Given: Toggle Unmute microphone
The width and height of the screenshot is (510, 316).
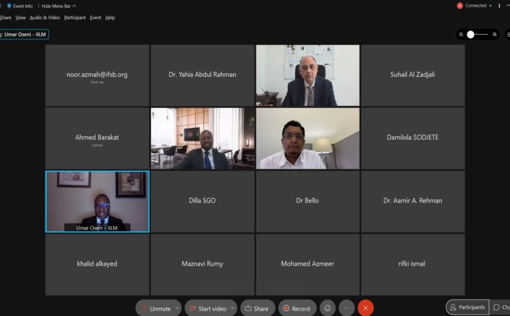Looking at the screenshot, I should 156,309.
